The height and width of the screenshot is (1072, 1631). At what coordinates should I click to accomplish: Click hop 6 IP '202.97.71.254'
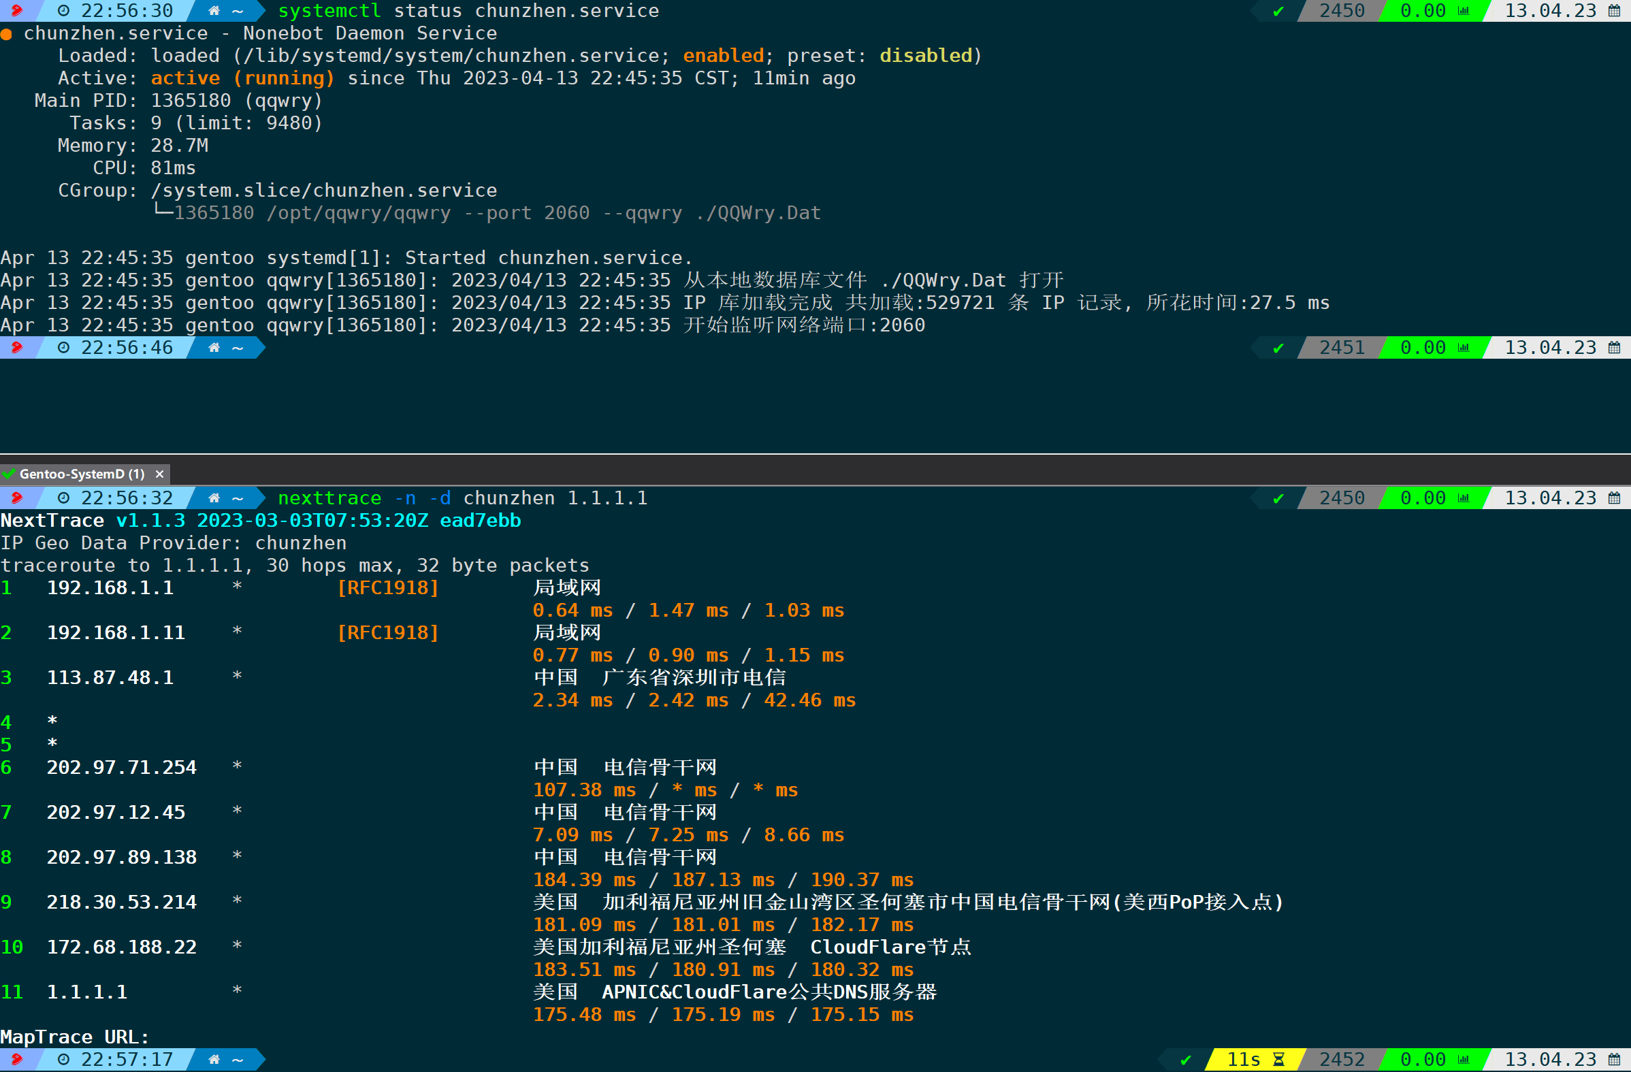pos(121,768)
